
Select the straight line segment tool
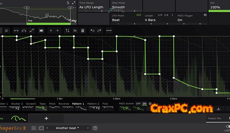[16, 31]
